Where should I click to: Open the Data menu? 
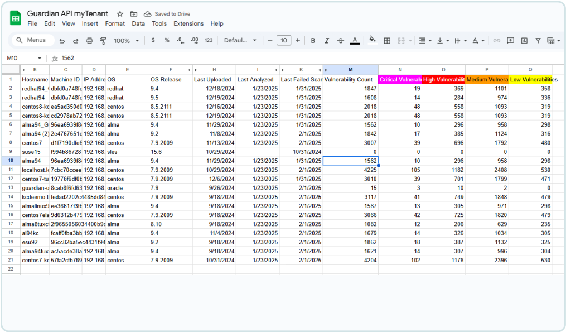click(138, 23)
